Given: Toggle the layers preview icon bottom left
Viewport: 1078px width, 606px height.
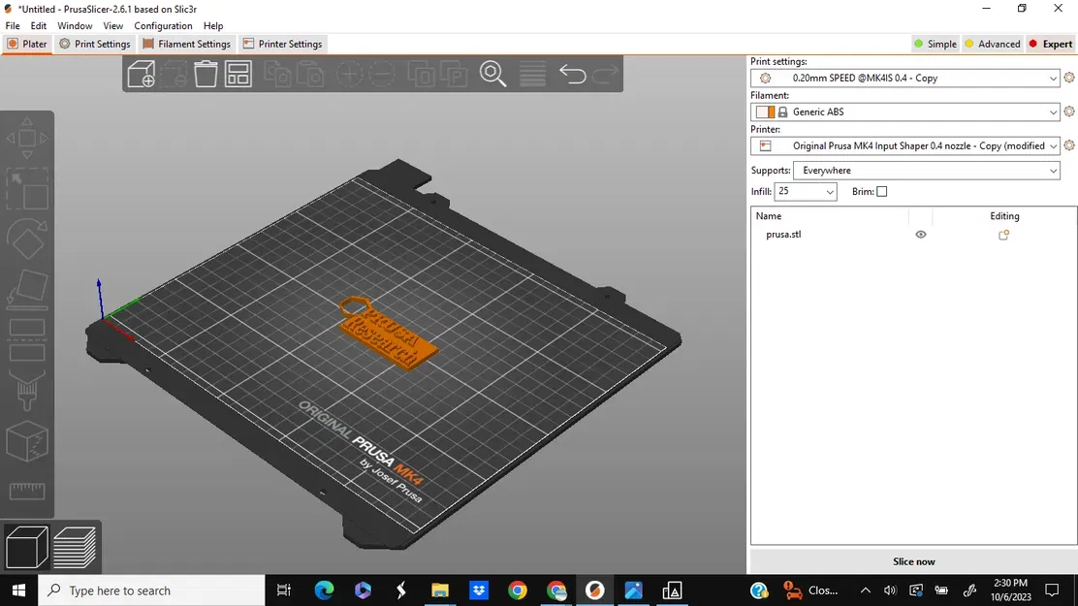Looking at the screenshot, I should point(76,547).
